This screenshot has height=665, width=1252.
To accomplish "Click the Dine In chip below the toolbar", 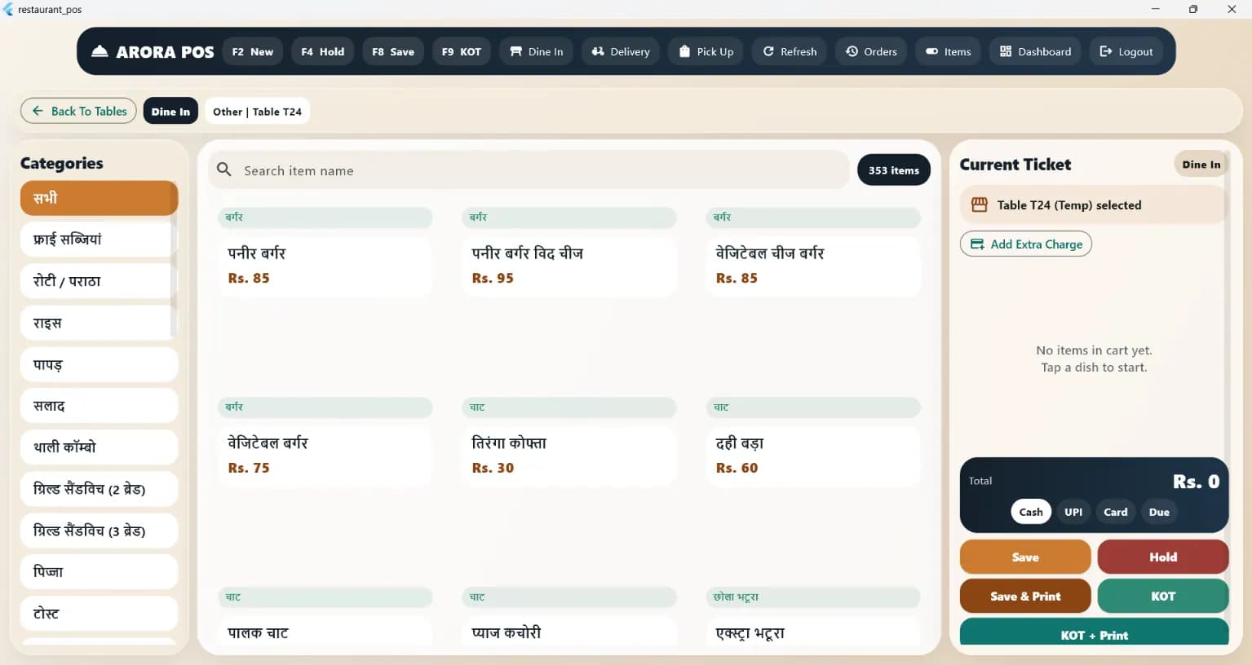I will click(x=170, y=112).
